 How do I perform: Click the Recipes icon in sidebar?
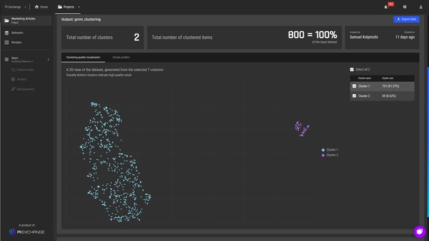pos(7,42)
